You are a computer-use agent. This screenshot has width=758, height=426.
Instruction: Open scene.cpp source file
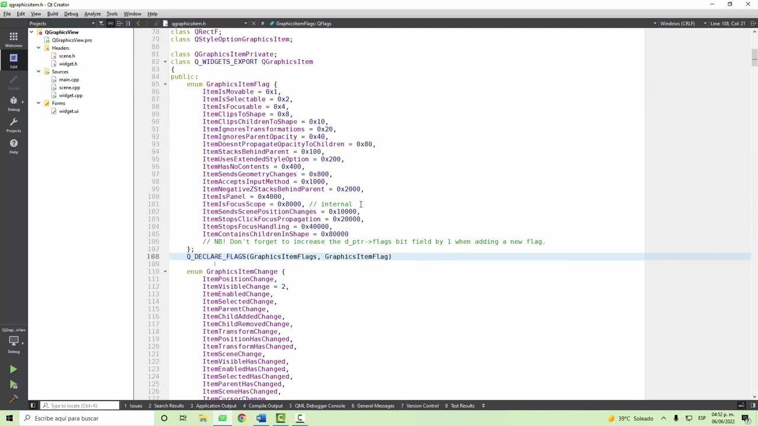point(69,88)
